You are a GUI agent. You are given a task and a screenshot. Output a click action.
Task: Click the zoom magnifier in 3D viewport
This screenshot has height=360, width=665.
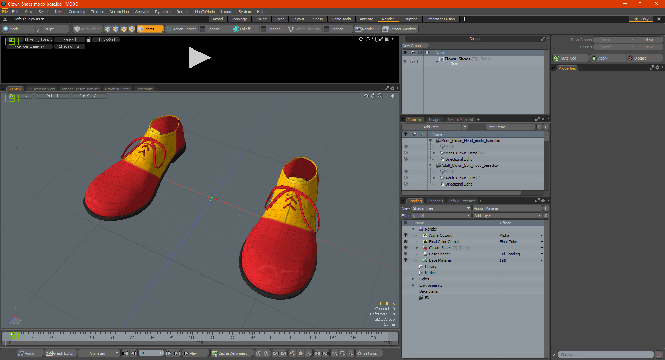[x=380, y=96]
